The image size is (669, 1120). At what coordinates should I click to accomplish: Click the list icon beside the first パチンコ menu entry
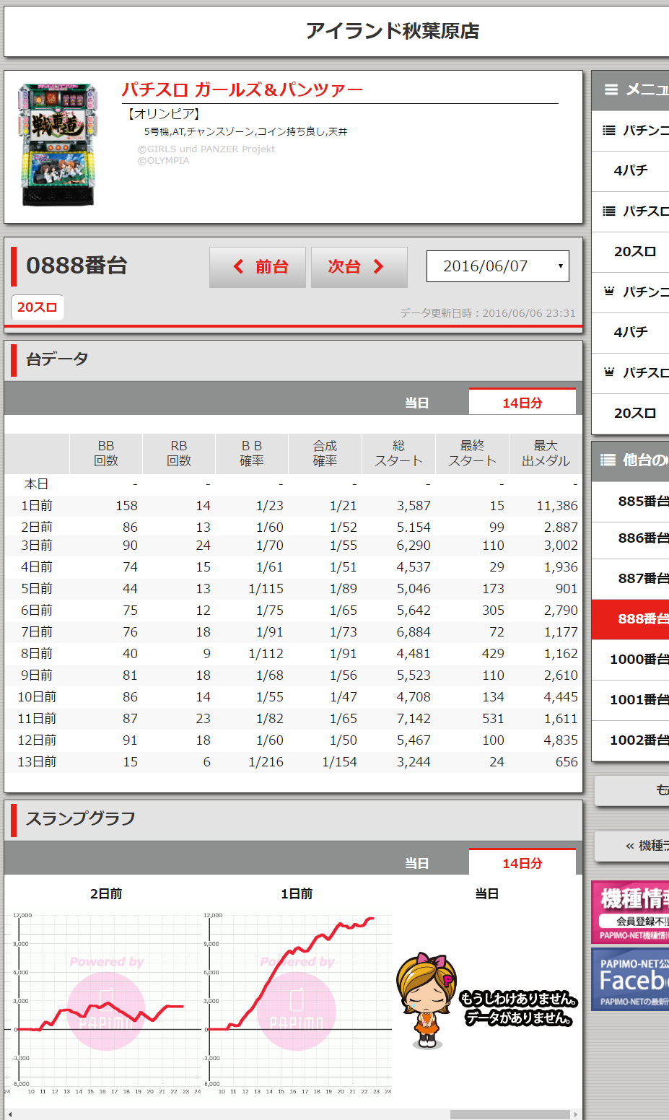pos(609,131)
